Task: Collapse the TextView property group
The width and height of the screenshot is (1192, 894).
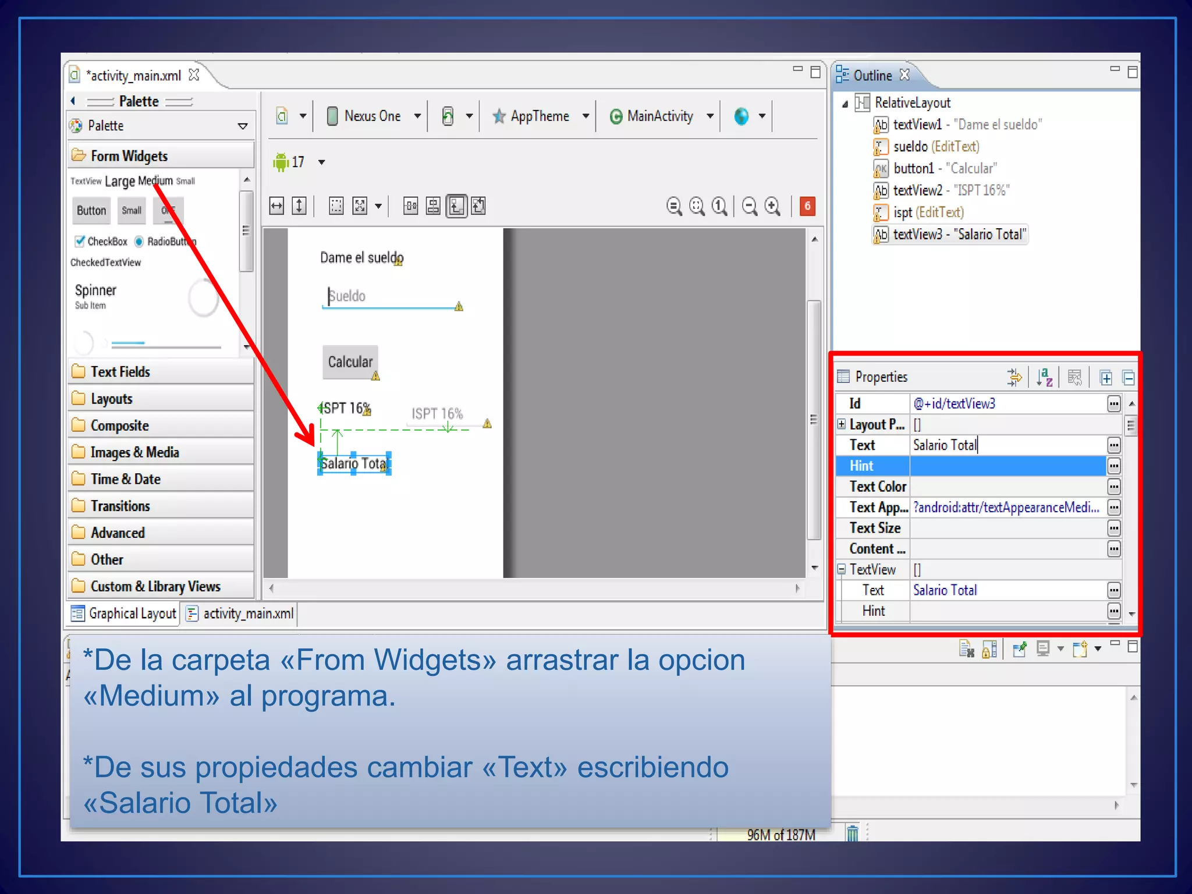Action: (842, 569)
